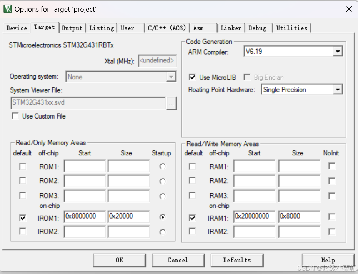Select the IROM1 Startup radio button

point(162,217)
